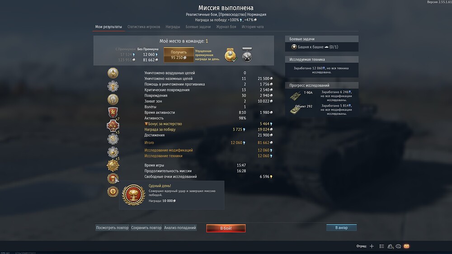Click the plus icon to add squad member
The height and width of the screenshot is (254, 452).
tap(372, 246)
